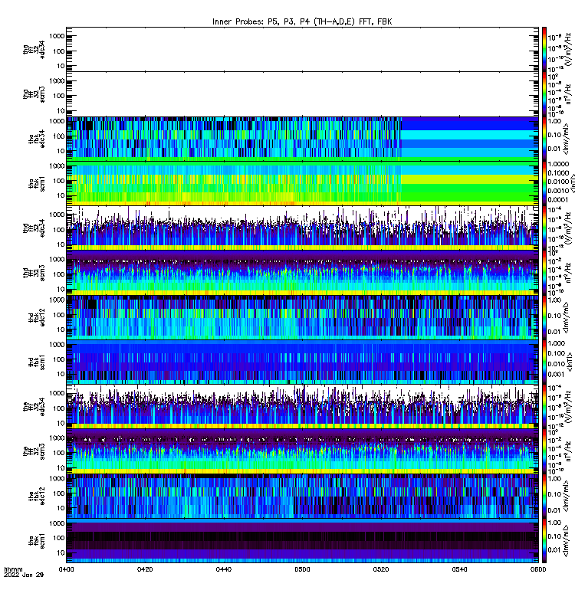Click inside the the fff 32 scm3 spectrogram

pos(302,451)
